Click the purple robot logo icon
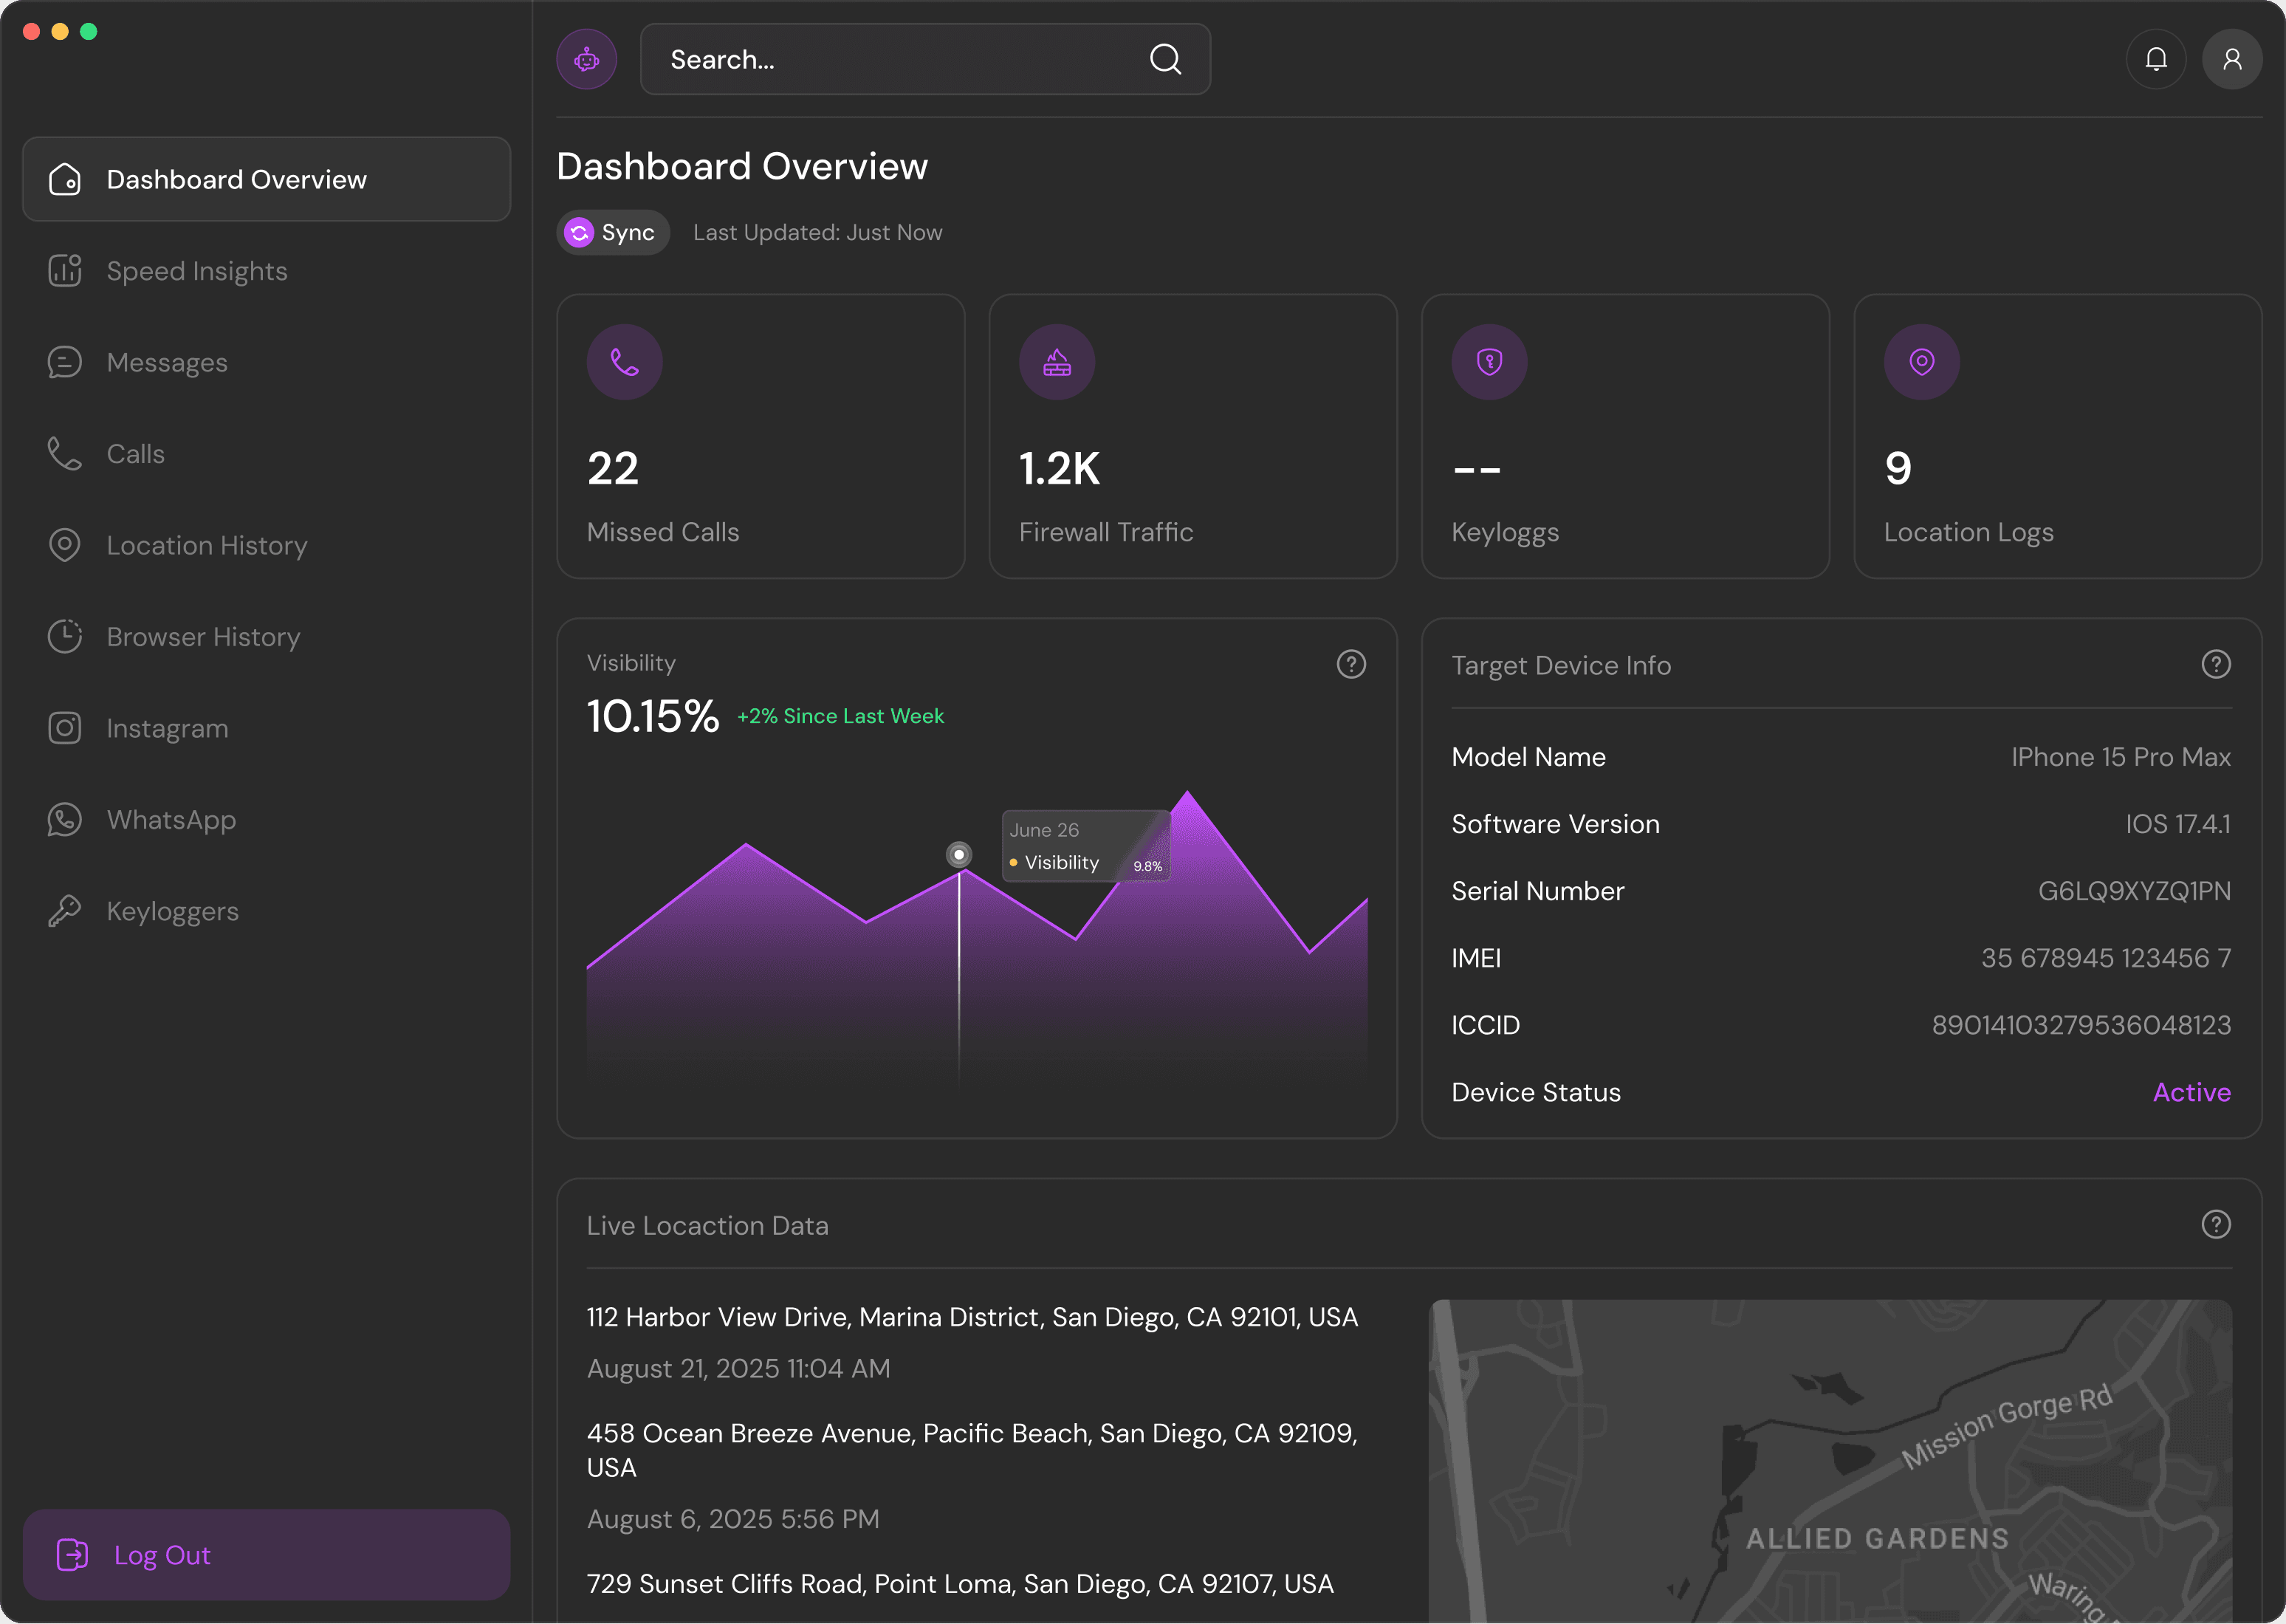This screenshot has height=1624, width=2286. pyautogui.click(x=587, y=60)
